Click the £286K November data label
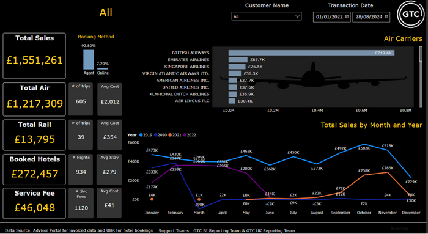The width and height of the screenshot is (428, 234). 388,168
